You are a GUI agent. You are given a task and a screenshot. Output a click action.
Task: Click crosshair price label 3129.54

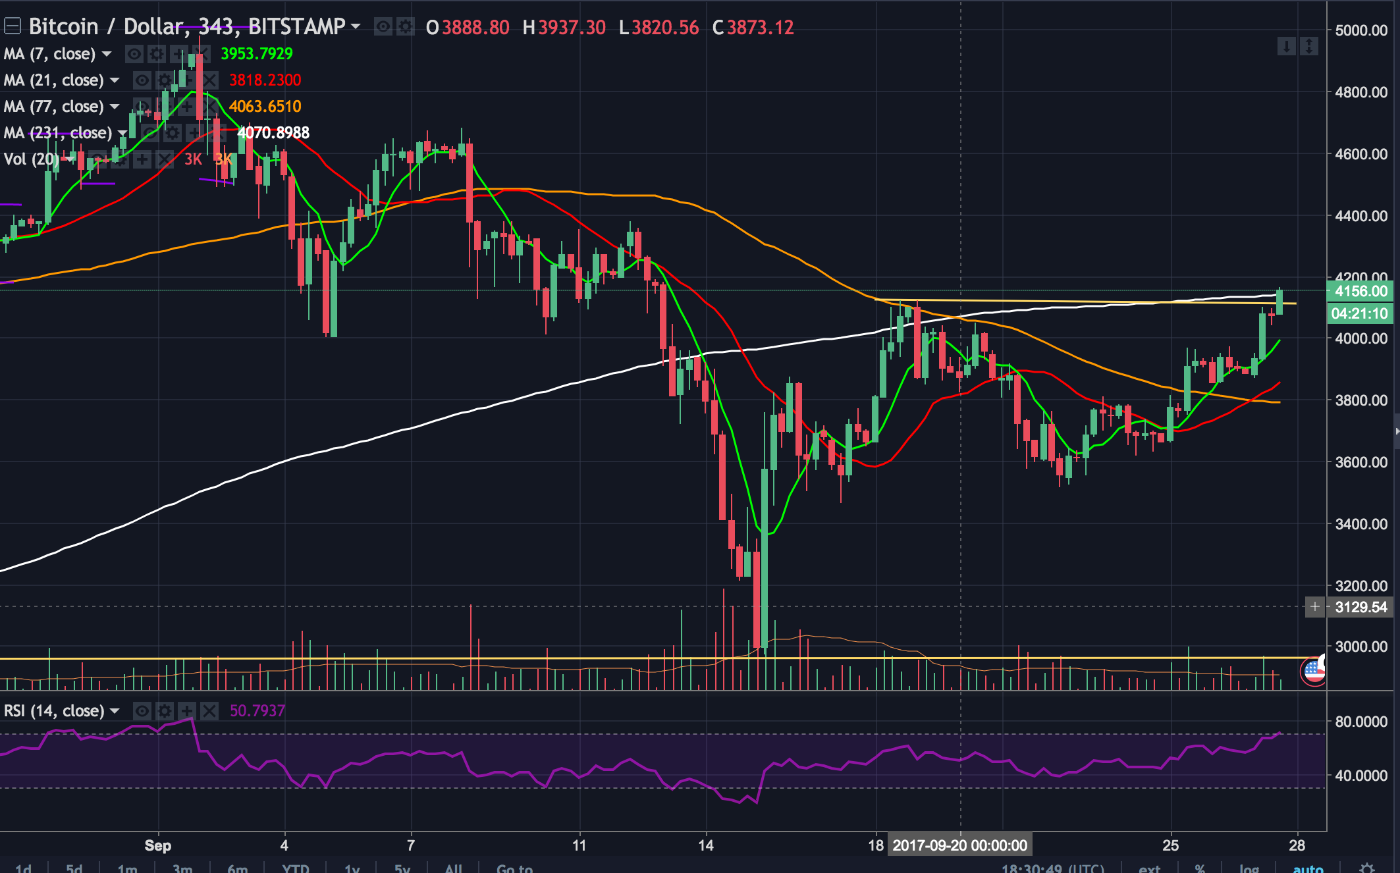point(1360,607)
